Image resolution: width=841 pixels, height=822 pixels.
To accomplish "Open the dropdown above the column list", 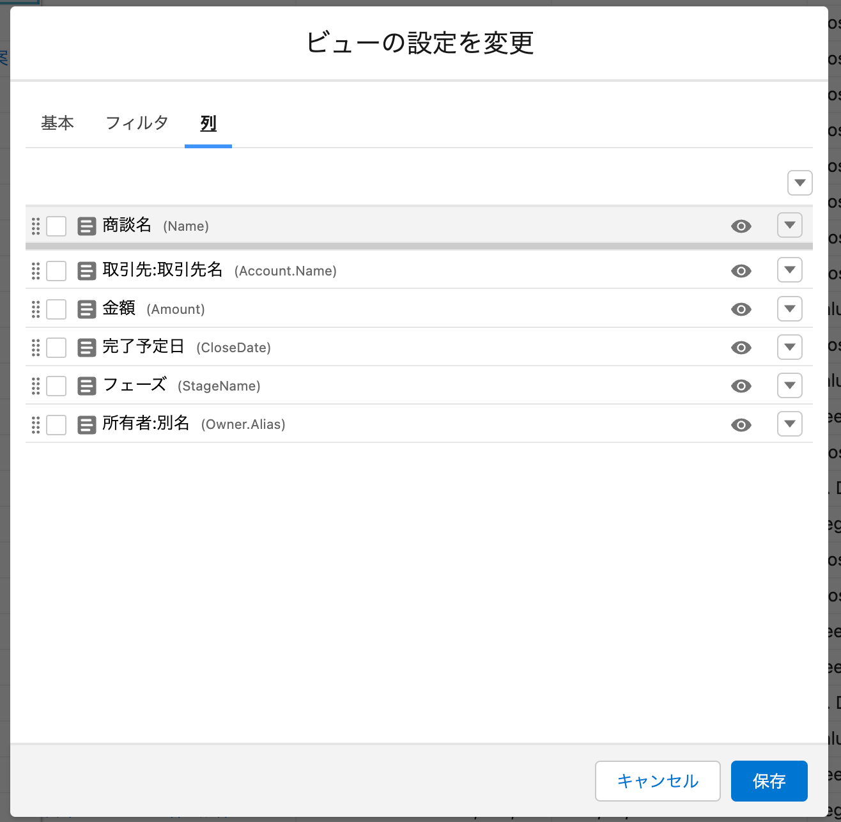I will 799,183.
